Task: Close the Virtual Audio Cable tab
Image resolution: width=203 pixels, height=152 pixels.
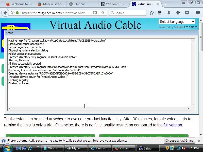Action: click(x=158, y=4)
